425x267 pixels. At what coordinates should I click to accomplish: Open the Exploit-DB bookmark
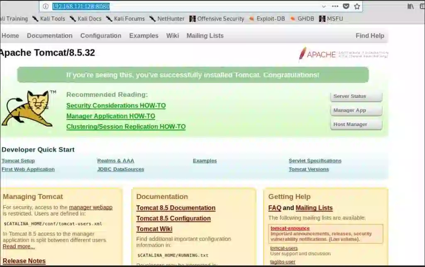point(267,19)
